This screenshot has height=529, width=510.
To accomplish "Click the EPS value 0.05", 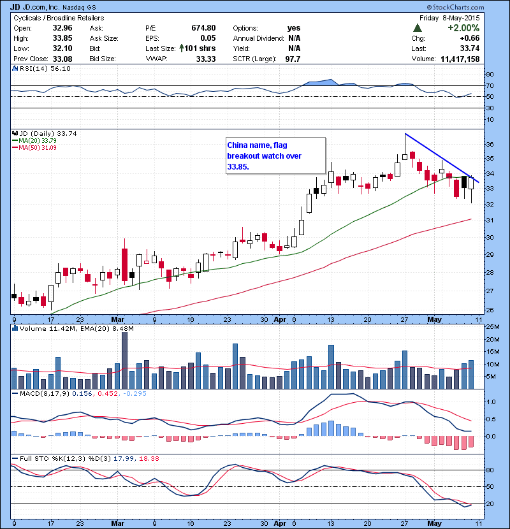I will coord(208,38).
